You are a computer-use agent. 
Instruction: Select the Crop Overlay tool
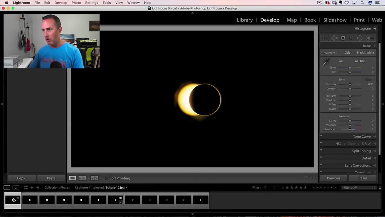tap(325, 38)
